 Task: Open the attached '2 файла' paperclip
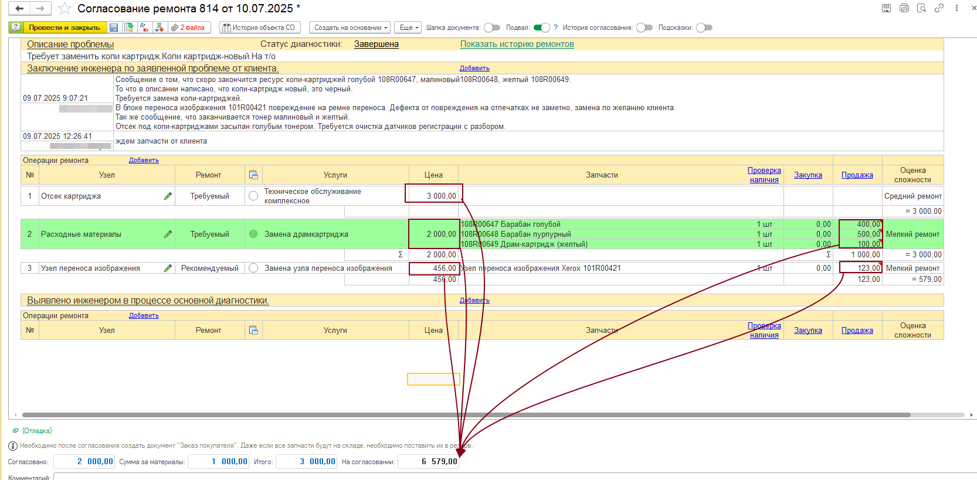click(x=188, y=28)
